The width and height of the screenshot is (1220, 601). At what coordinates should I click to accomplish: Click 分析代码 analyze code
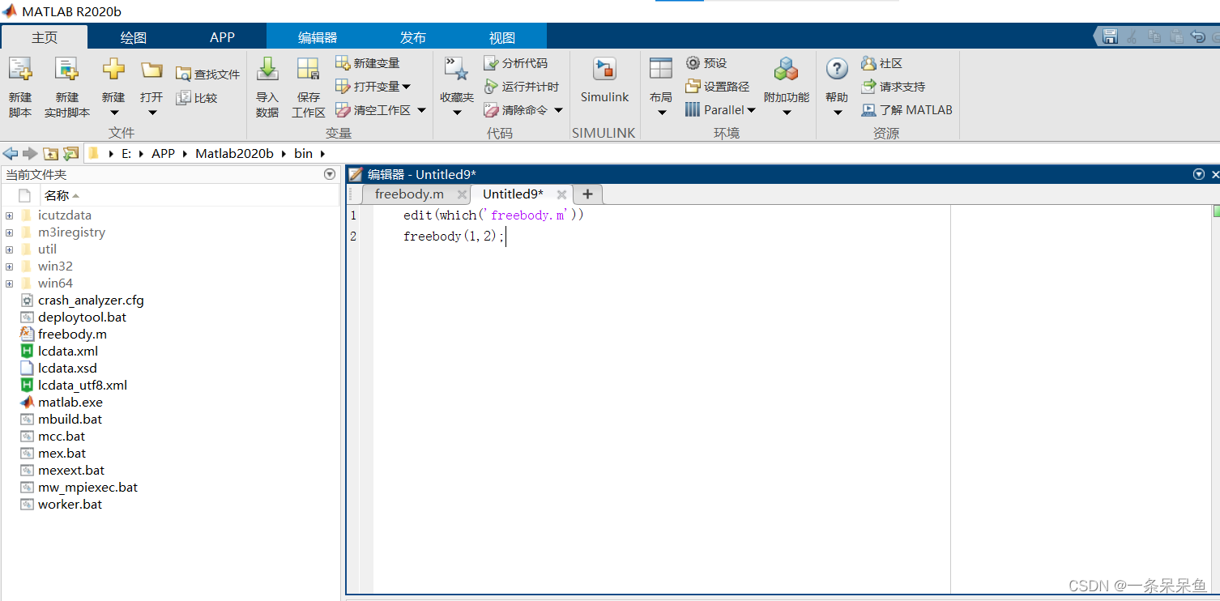[515, 63]
